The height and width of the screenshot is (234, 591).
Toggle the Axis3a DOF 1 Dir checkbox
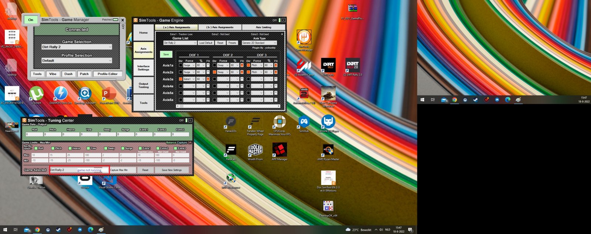click(x=181, y=79)
